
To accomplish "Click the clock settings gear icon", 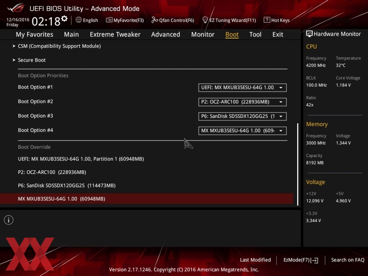I will tap(64, 19).
